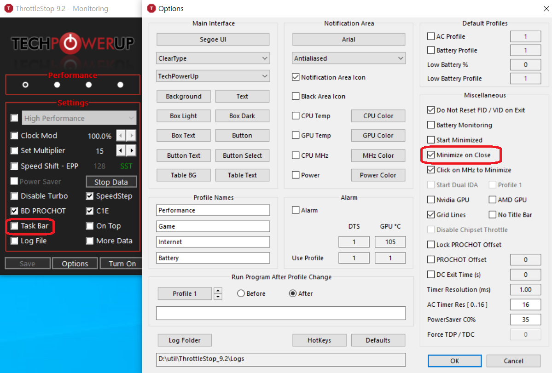Click the Arial font button
This screenshot has height=373, width=552.
pyautogui.click(x=349, y=40)
